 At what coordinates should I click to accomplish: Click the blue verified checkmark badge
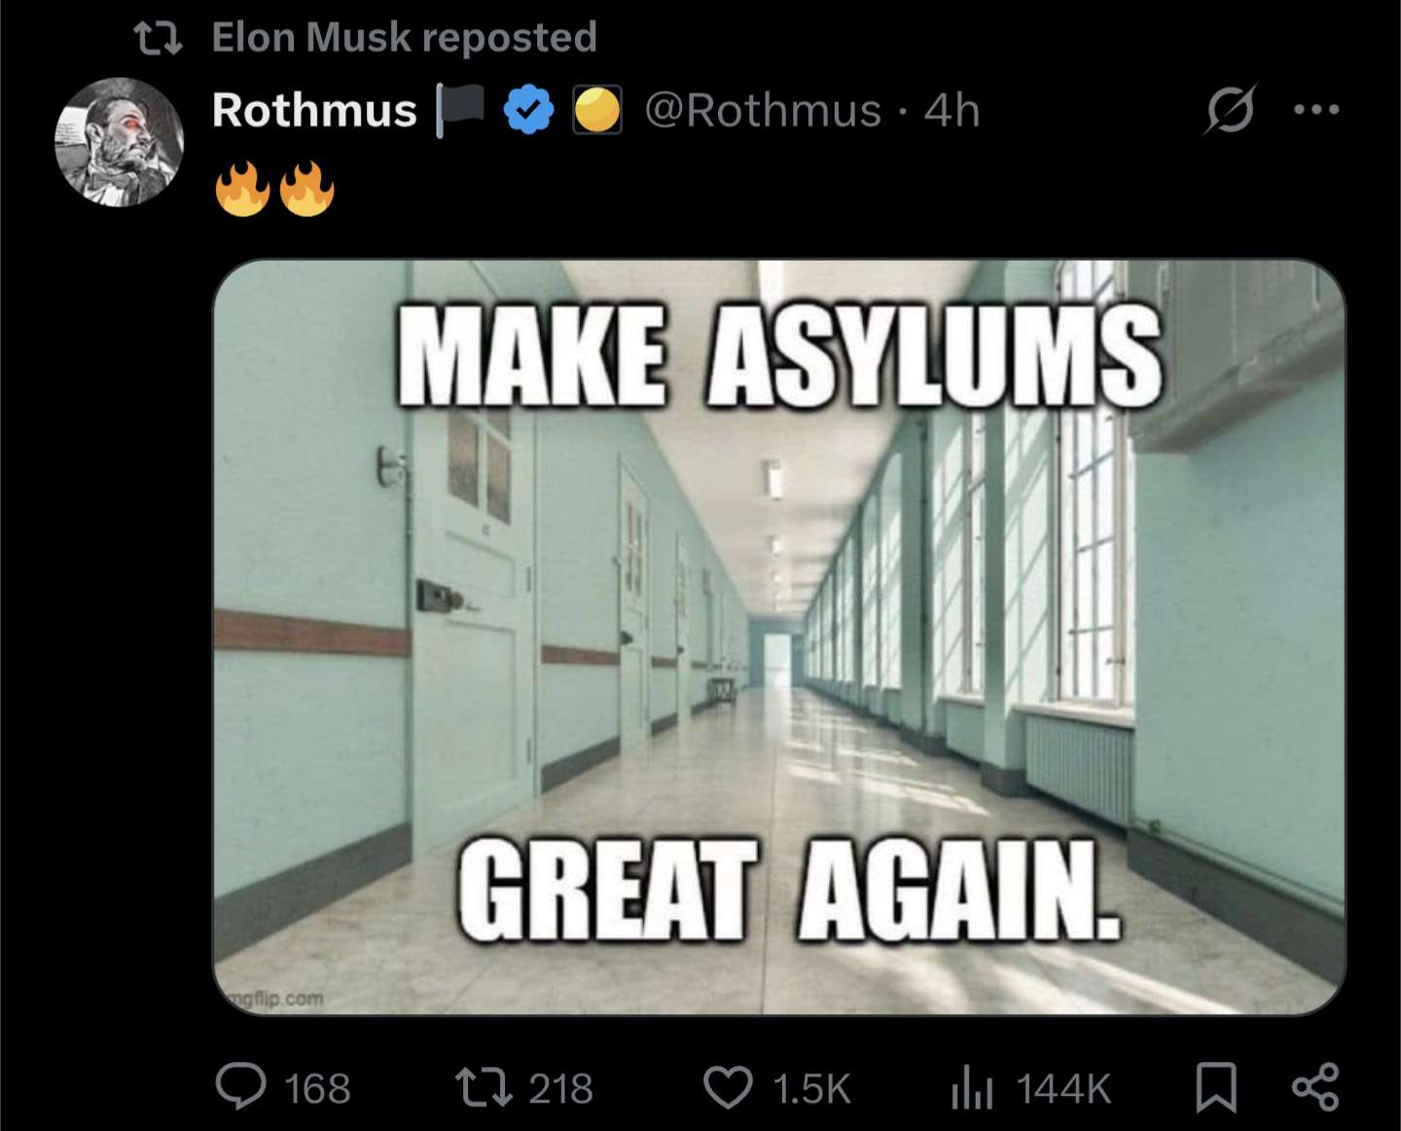coord(528,109)
